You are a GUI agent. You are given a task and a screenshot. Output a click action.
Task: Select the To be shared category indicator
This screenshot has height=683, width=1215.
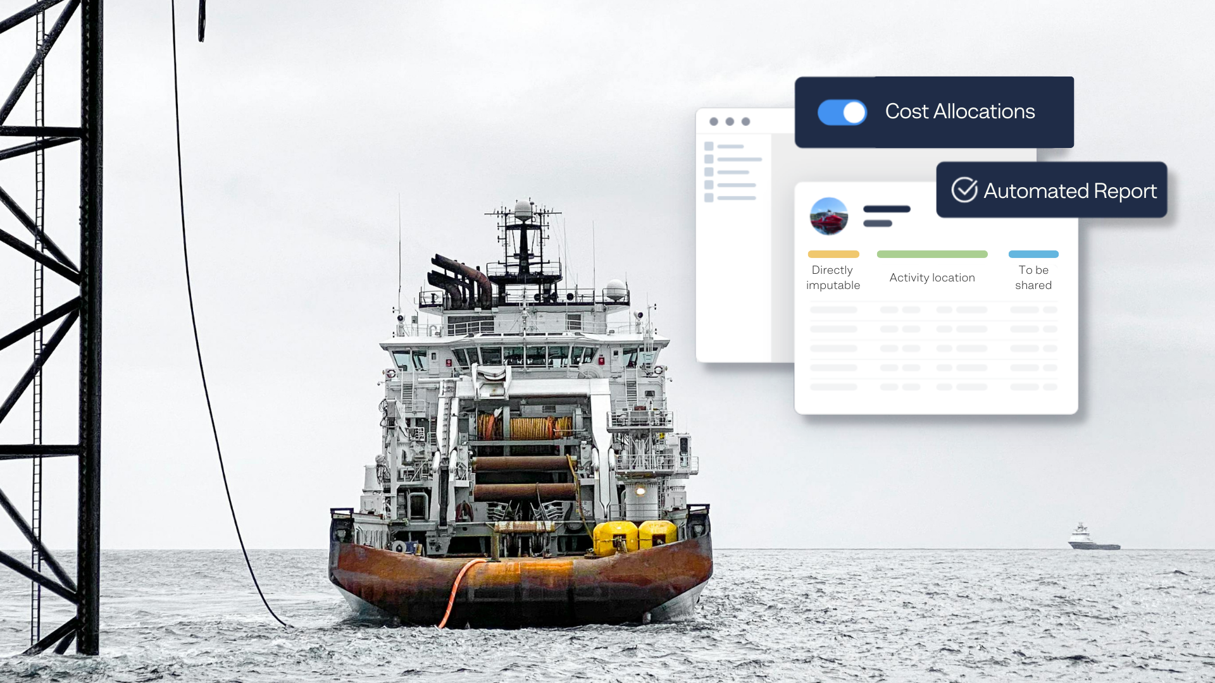[1032, 254]
